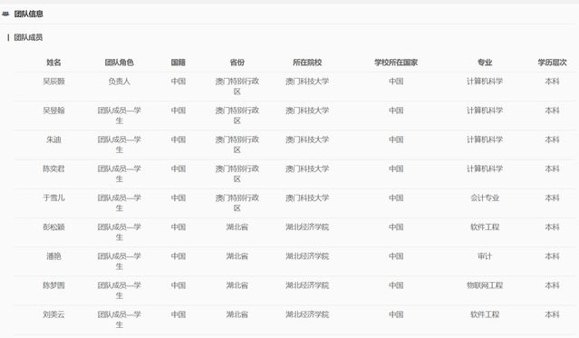Select team member name 朱迪
Viewport: 579px width, 338px height.
pyautogui.click(x=53, y=140)
